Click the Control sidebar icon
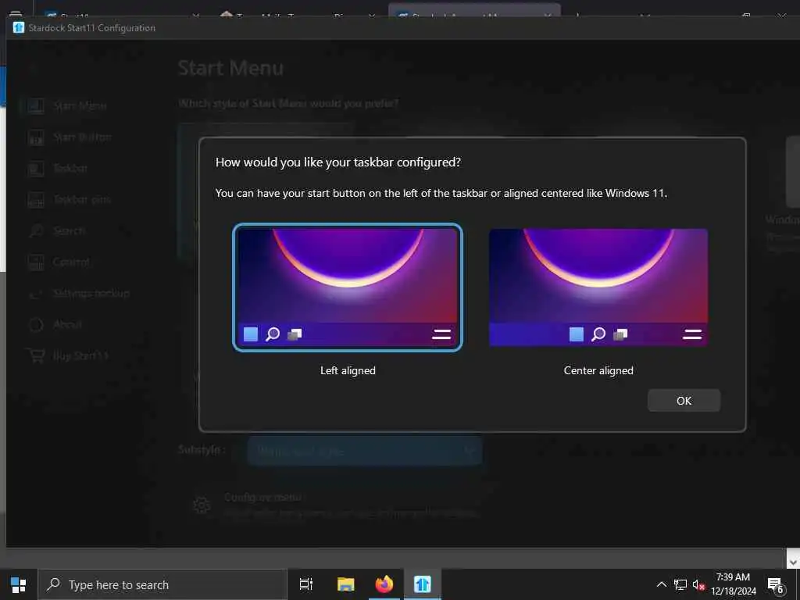 36,262
